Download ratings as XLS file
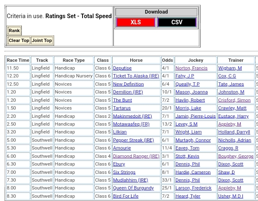Viewport: 258px width, 201px height. coord(136,22)
